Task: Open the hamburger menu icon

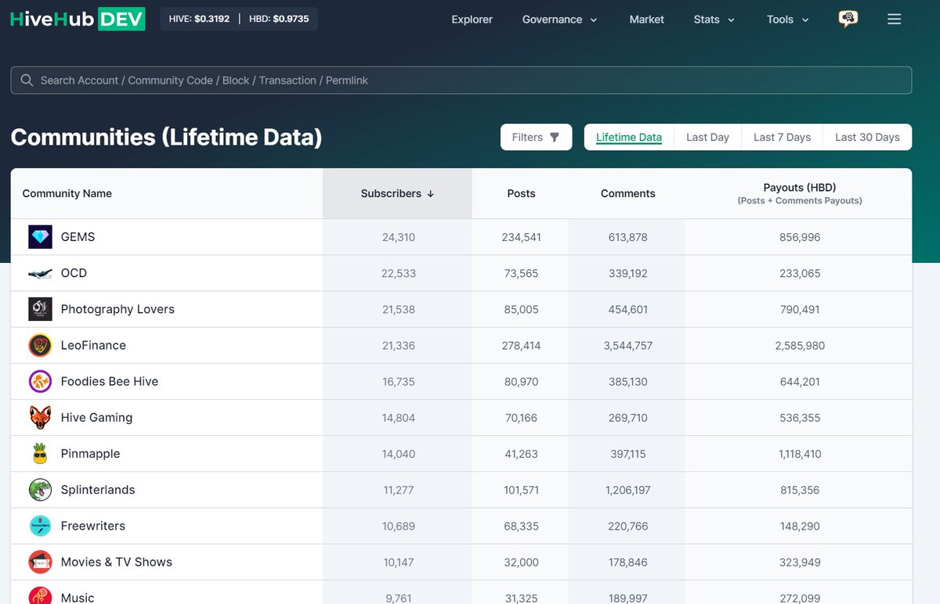Action: tap(894, 20)
